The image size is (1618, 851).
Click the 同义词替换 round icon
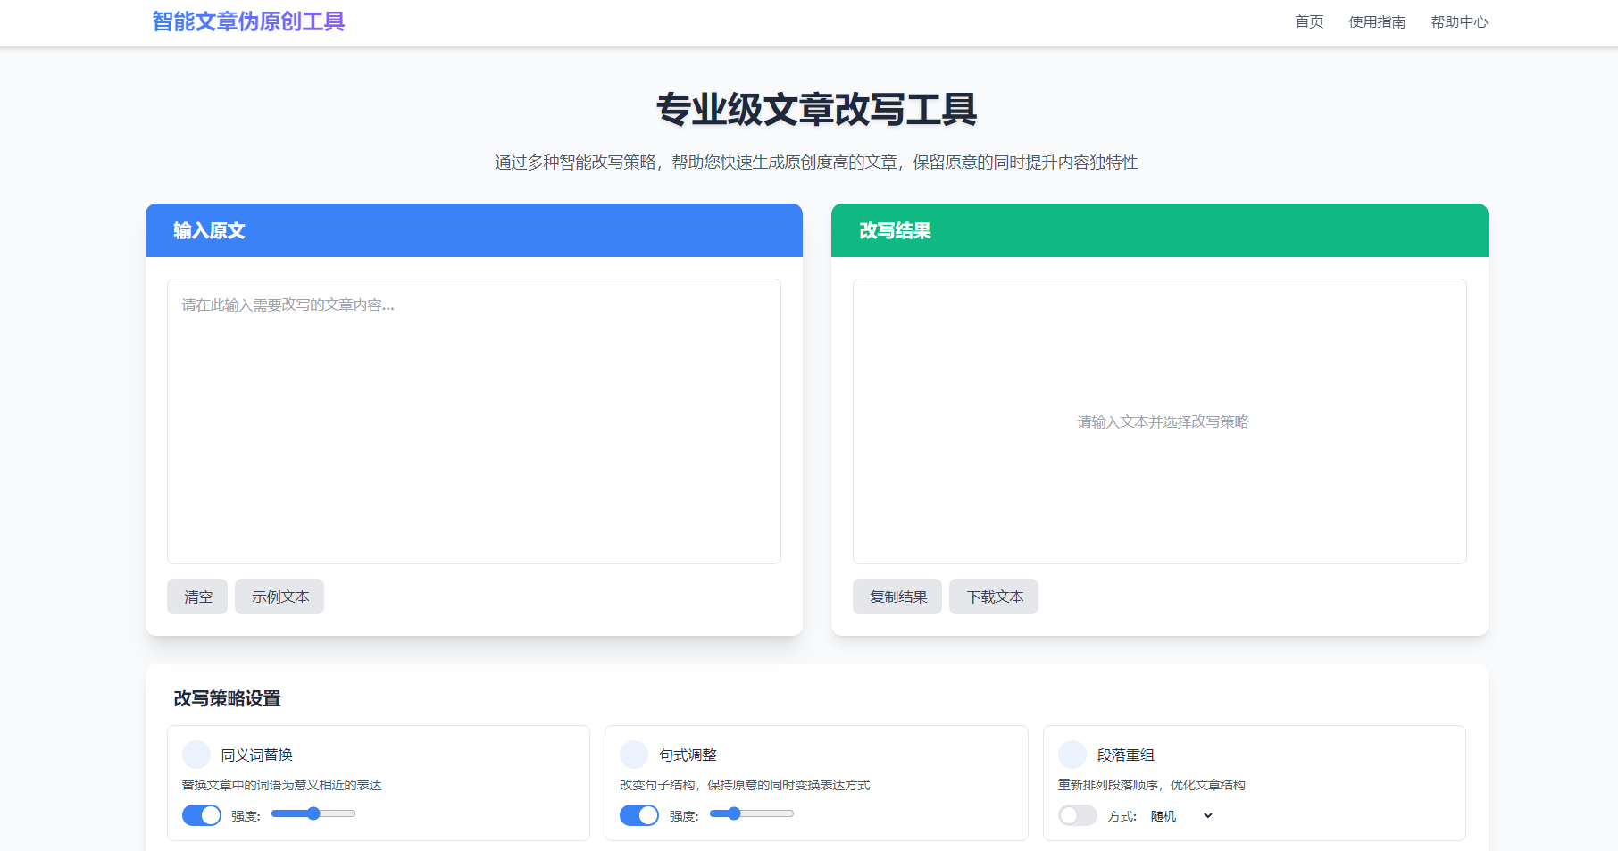pyautogui.click(x=196, y=755)
